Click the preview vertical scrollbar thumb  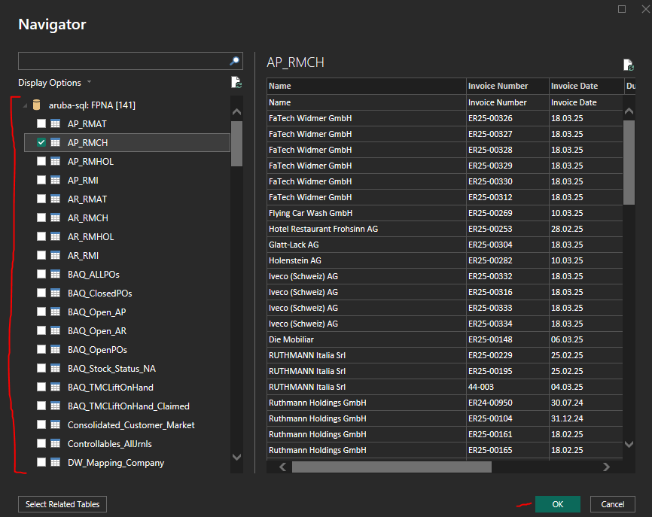629,163
